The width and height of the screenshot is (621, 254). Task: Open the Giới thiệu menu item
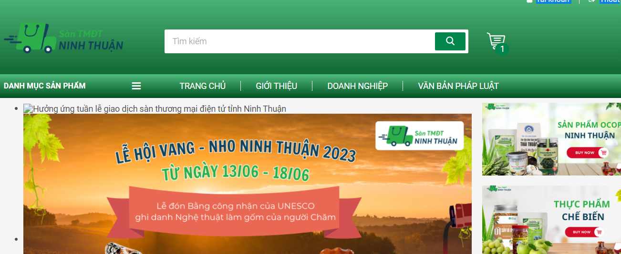(276, 86)
